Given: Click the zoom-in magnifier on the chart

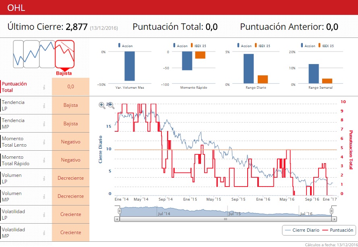Looking at the screenshot, I should pos(102,105).
